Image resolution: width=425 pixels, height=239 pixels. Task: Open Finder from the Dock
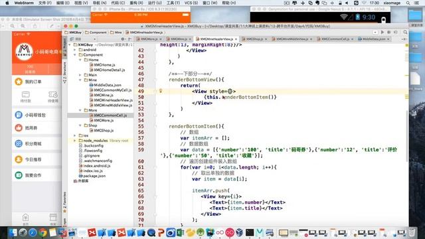(x=13, y=232)
